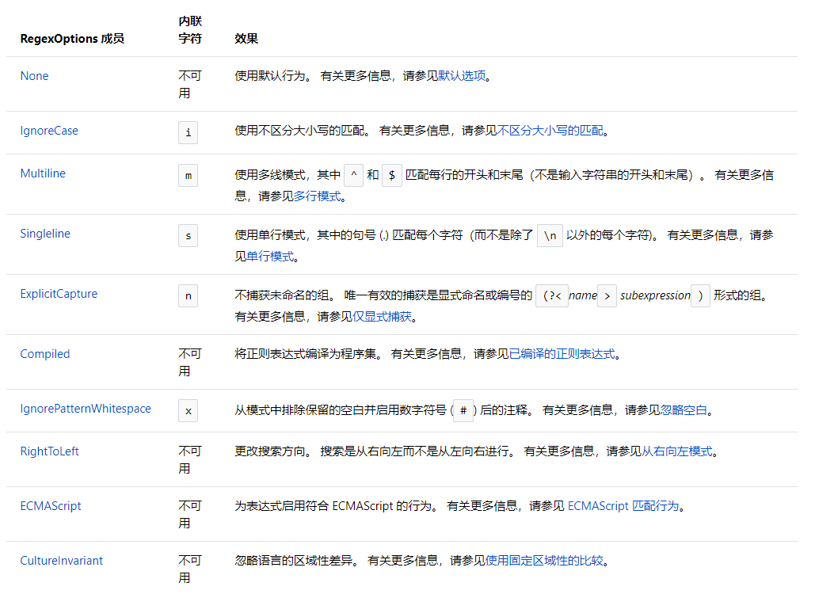Screen dimensions: 815x594
Task: Click 不可用 in the ECMAScript row
Action: coord(190,514)
